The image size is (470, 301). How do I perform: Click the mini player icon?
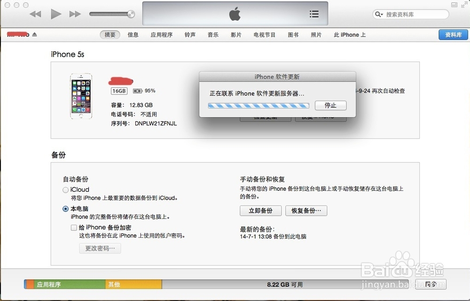point(454,5)
